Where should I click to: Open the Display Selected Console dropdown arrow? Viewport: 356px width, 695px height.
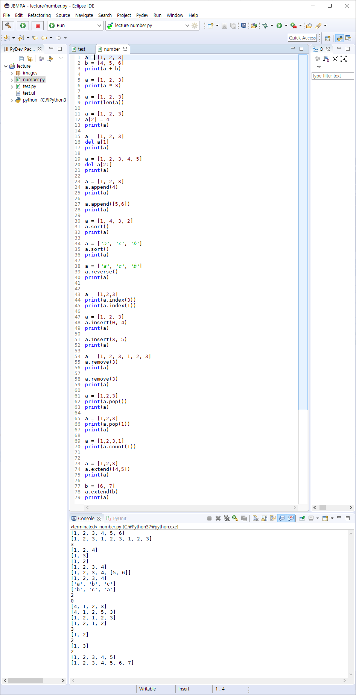[318, 518]
